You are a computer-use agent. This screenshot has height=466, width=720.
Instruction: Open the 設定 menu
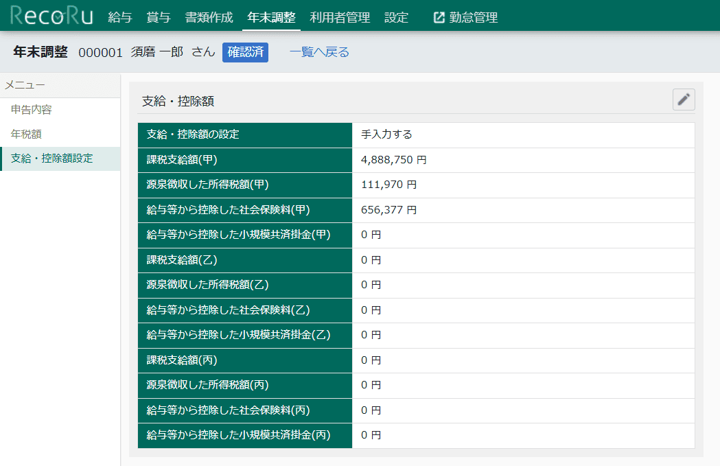pyautogui.click(x=396, y=17)
